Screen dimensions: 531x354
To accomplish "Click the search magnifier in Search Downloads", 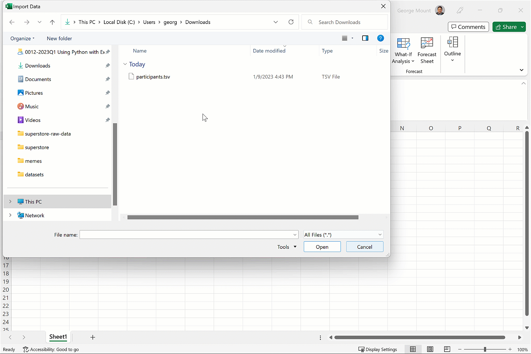I will pos(310,22).
